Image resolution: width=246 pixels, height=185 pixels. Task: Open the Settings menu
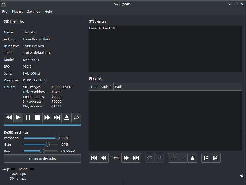pyautogui.click(x=34, y=11)
